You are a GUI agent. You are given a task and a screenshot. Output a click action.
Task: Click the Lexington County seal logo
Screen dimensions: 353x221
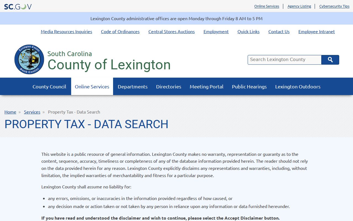[29, 59]
